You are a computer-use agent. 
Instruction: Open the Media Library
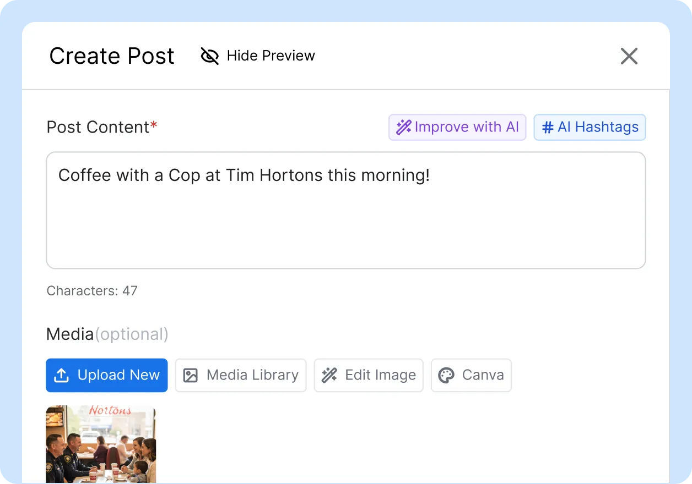241,376
